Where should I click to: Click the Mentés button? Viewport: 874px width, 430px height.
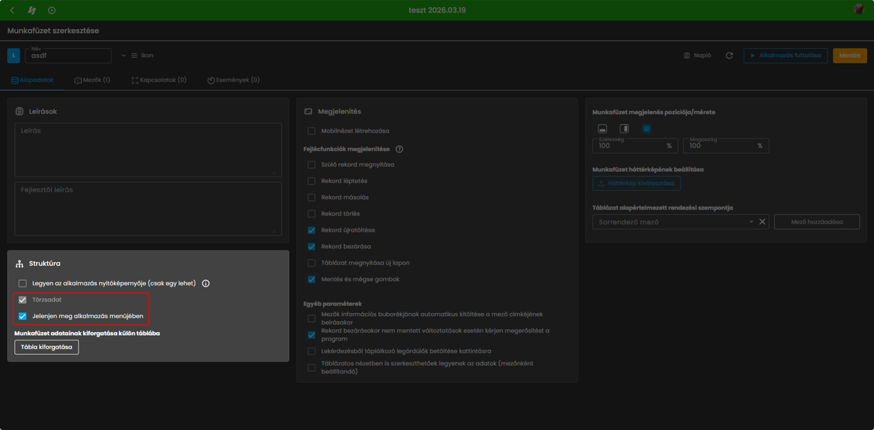[850, 56]
